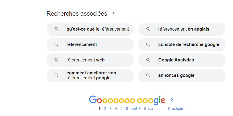Go to results page 2

click(x=105, y=109)
